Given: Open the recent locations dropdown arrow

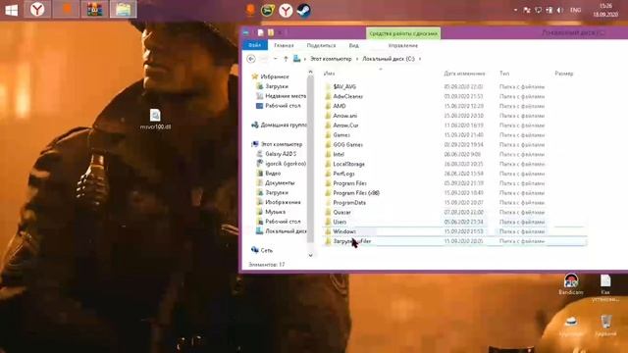Looking at the screenshot, I should pyautogui.click(x=275, y=59).
